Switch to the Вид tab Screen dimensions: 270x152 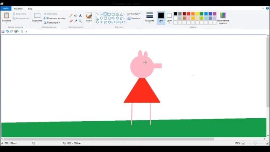pyautogui.click(x=30, y=8)
